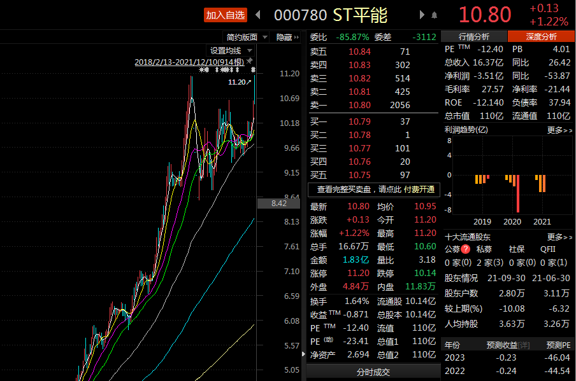The height and width of the screenshot is (381, 576).
Task: Click the date range 2018/2/13-2021/12/10 link
Action: pyautogui.click(x=189, y=62)
